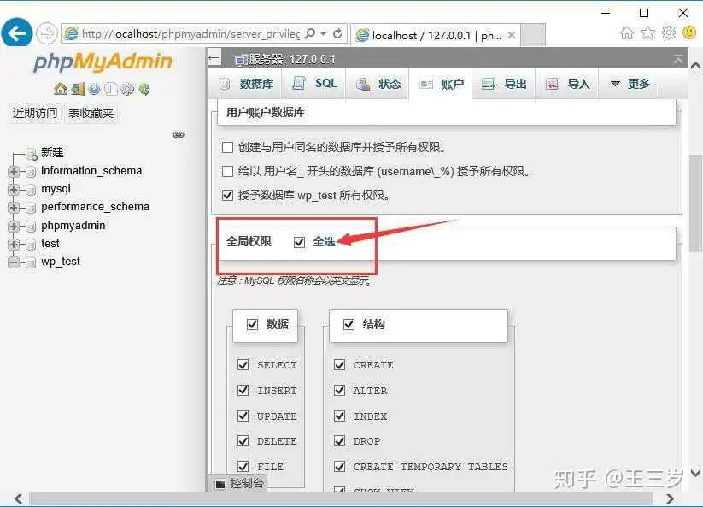Expand the mysql database node

(14, 190)
